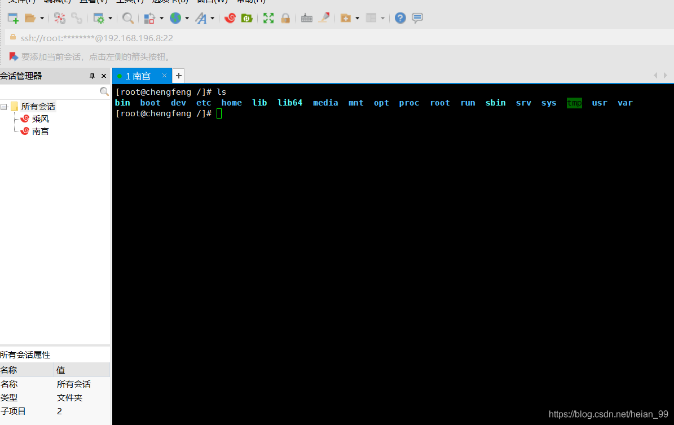Click the 类型 row label in properties
The image size is (674, 425).
coord(9,398)
